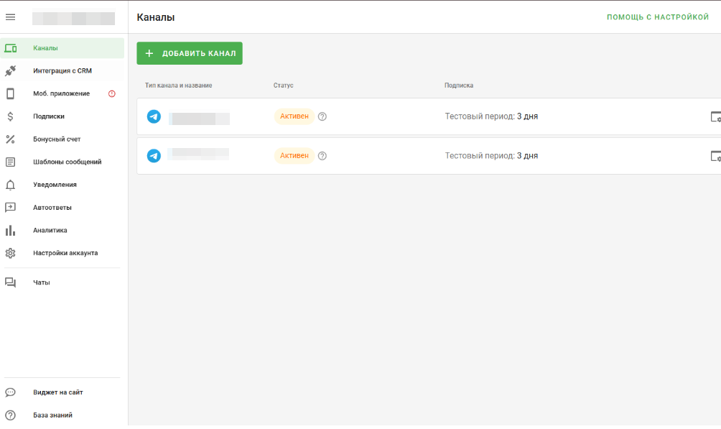Go to Уведомления section
This screenshot has width=721, height=429.
point(62,185)
